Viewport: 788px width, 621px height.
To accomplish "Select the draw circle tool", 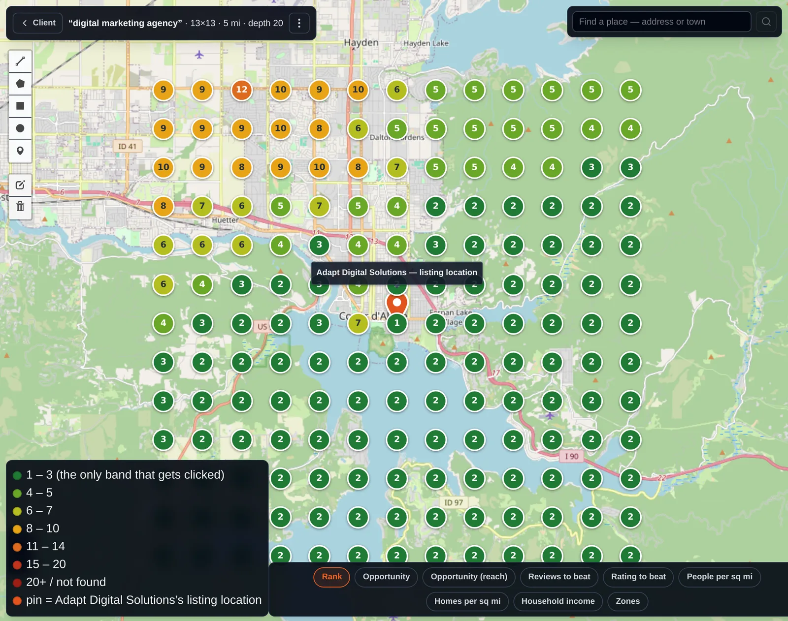I will click(20, 128).
